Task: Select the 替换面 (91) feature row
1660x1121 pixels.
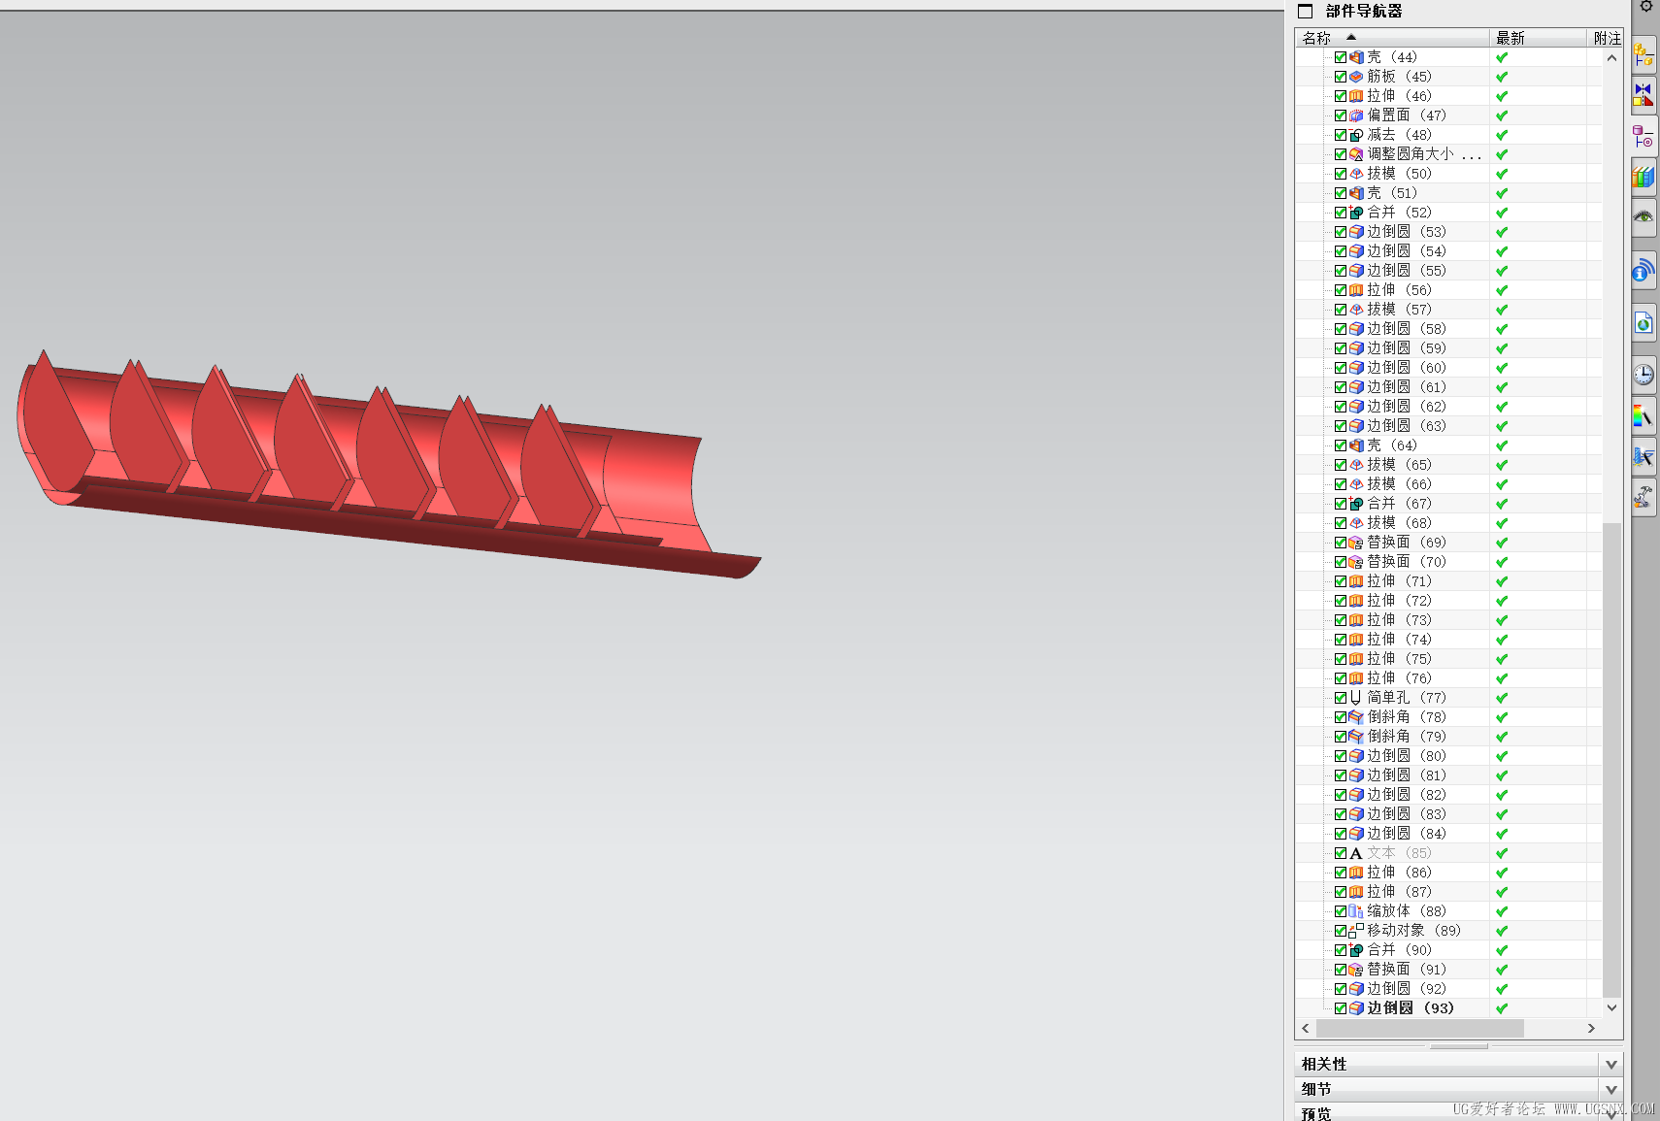Action: (1448, 970)
